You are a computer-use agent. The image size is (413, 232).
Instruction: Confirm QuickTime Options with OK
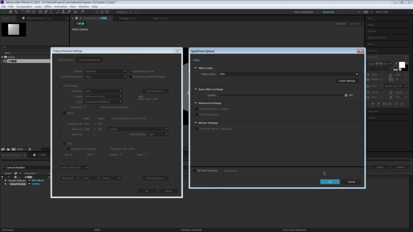coord(330,182)
